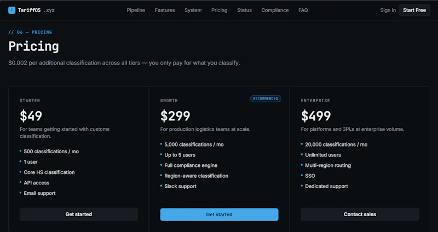Viewport: 438px width, 232px height.
Task: Open the System nav item
Action: 193,10
